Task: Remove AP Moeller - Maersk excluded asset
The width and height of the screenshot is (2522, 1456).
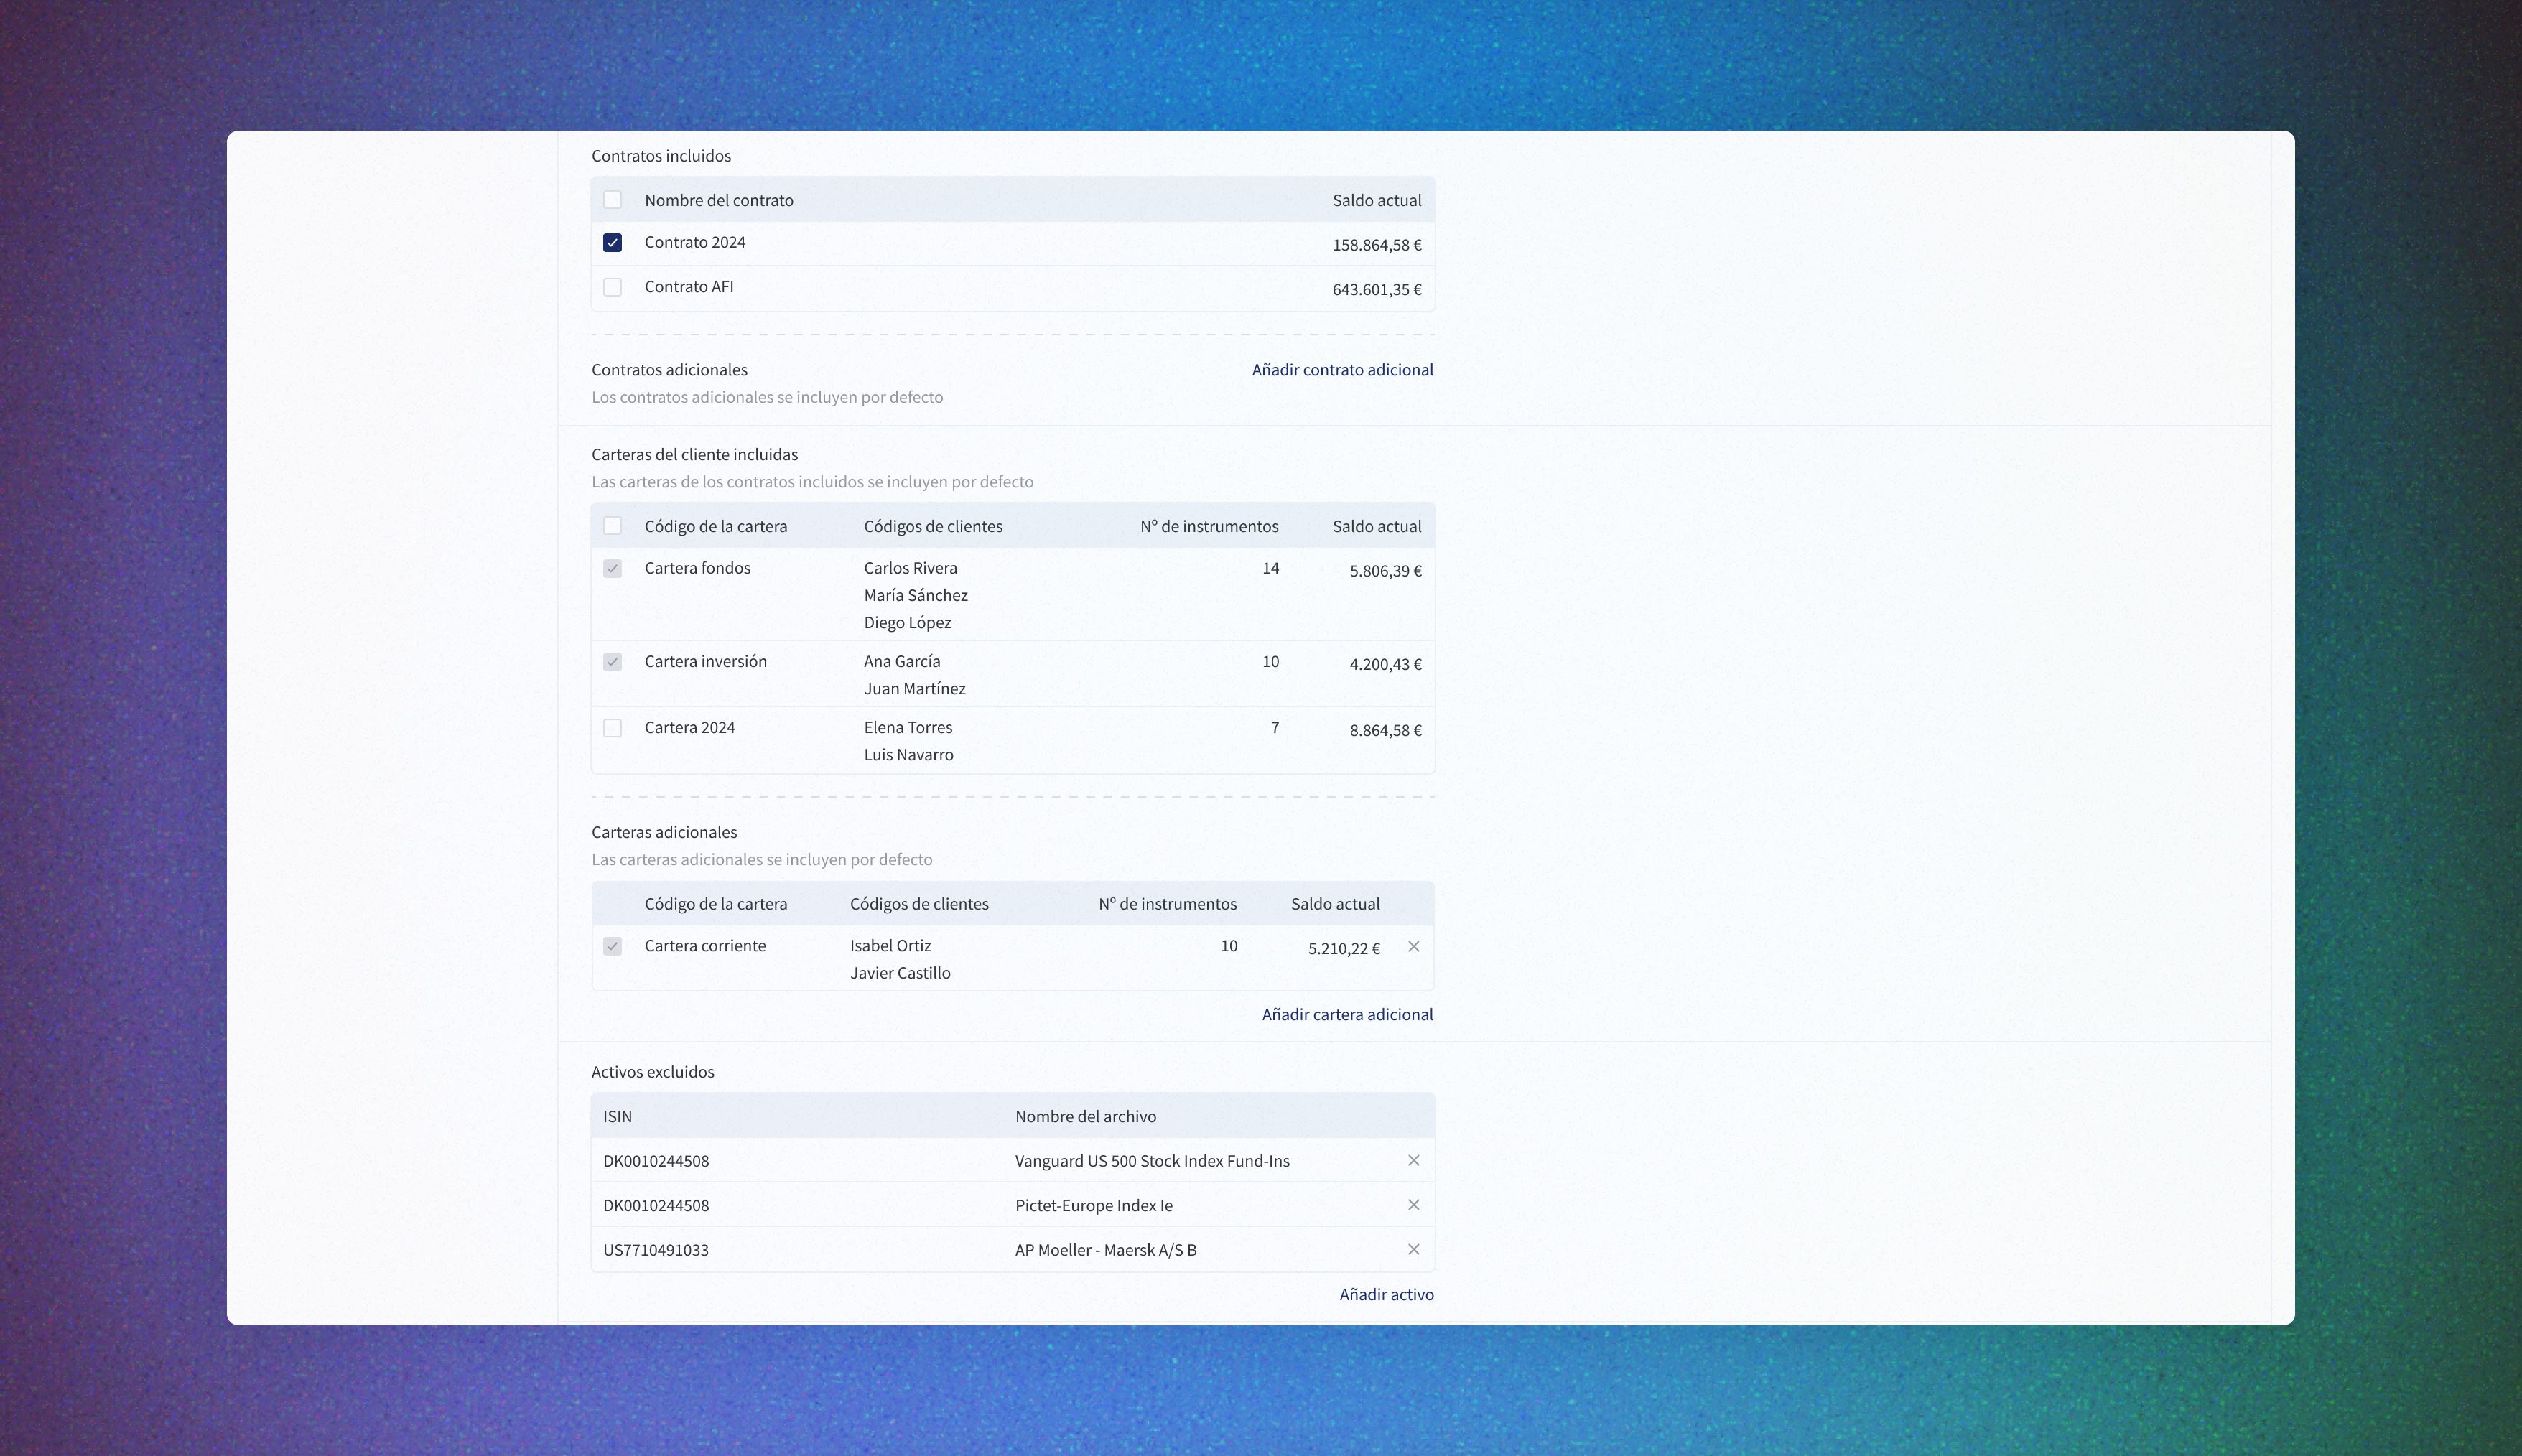Action: tap(1413, 1249)
